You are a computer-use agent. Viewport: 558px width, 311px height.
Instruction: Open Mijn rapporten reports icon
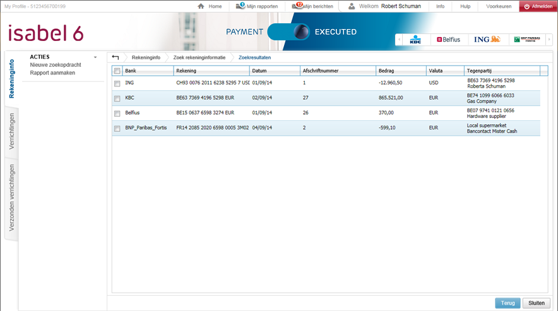tap(240, 6)
